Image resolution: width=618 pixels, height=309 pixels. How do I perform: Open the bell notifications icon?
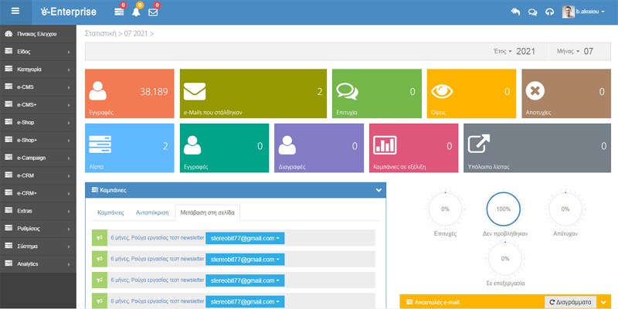point(137,12)
